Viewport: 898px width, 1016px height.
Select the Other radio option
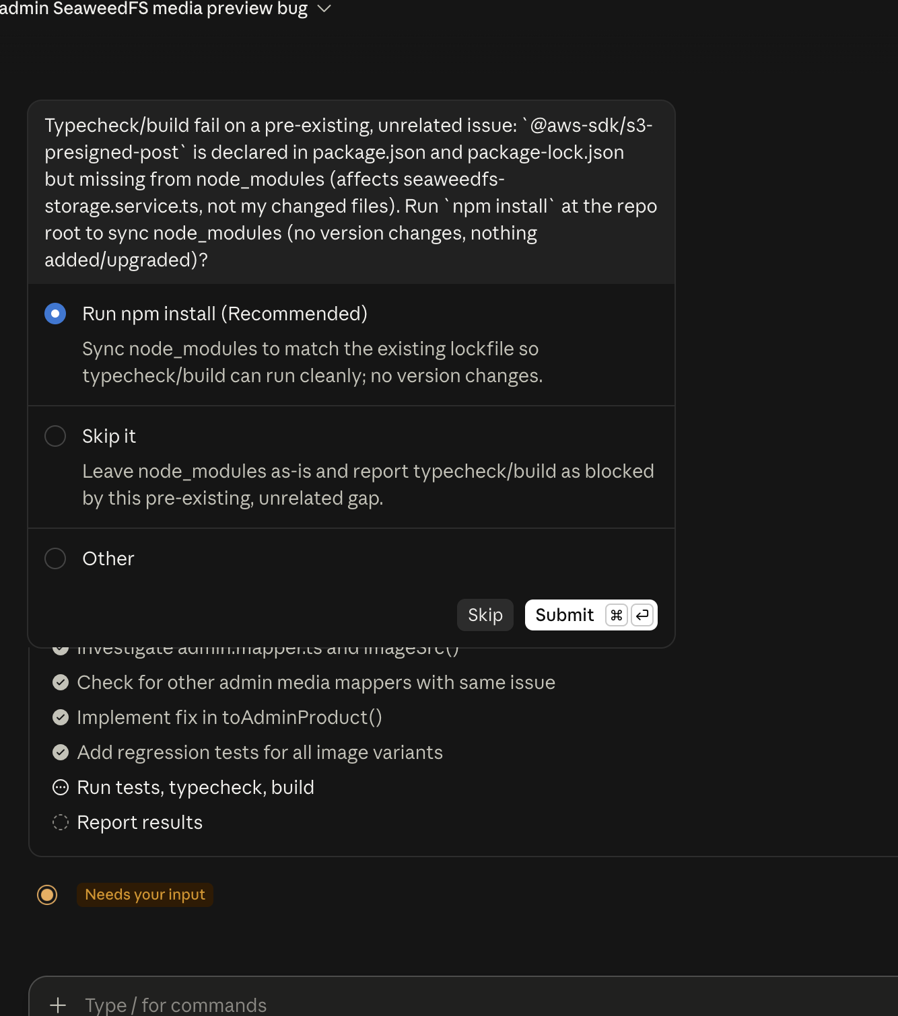(55, 558)
